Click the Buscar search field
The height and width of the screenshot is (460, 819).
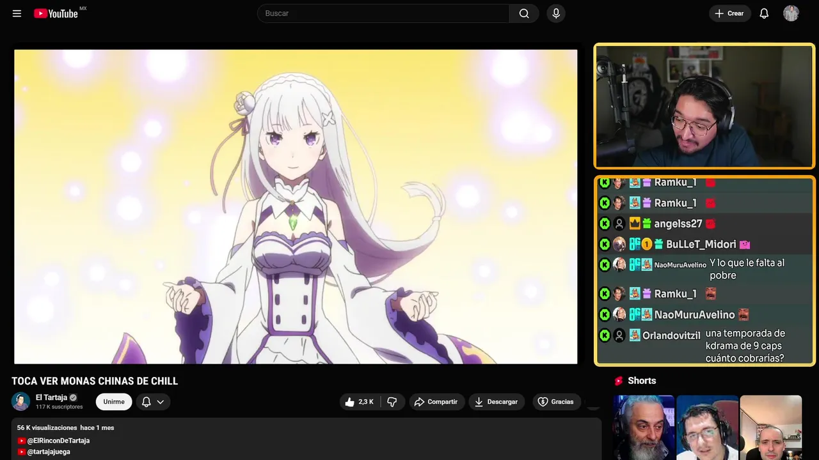pyautogui.click(x=383, y=13)
